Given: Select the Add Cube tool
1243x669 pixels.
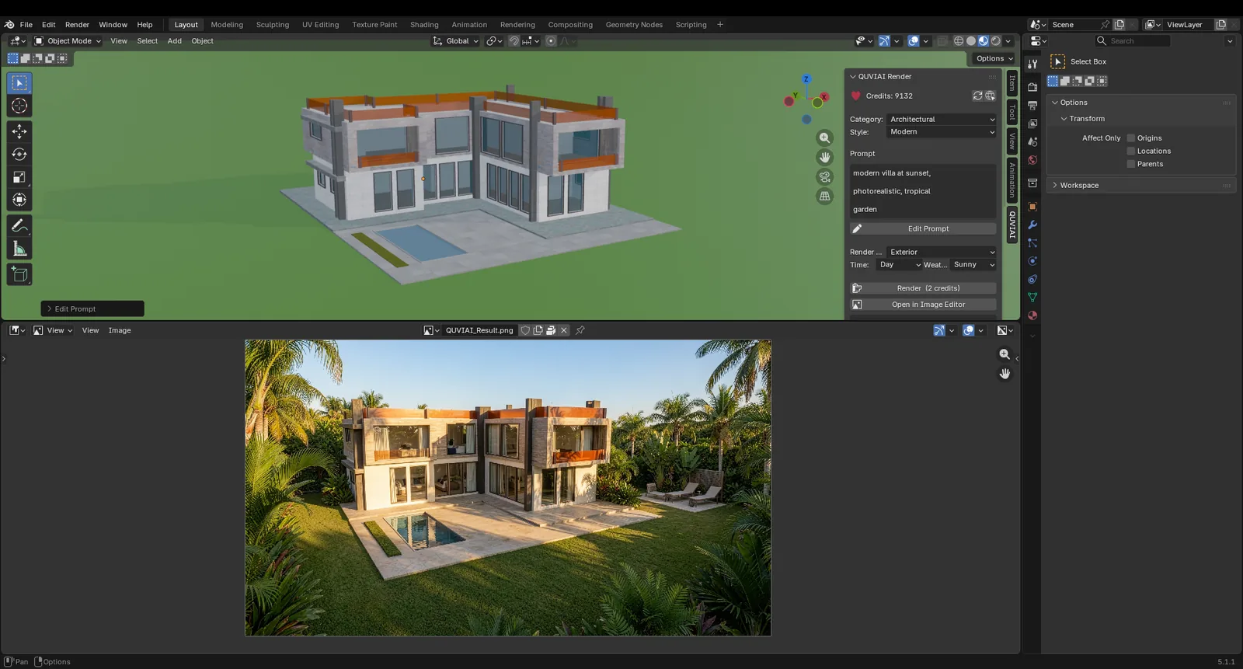Looking at the screenshot, I should pos(19,274).
